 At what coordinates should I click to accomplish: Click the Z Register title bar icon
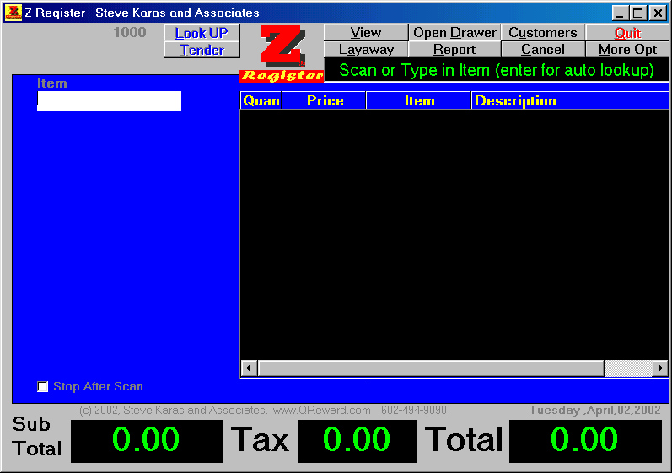[13, 13]
